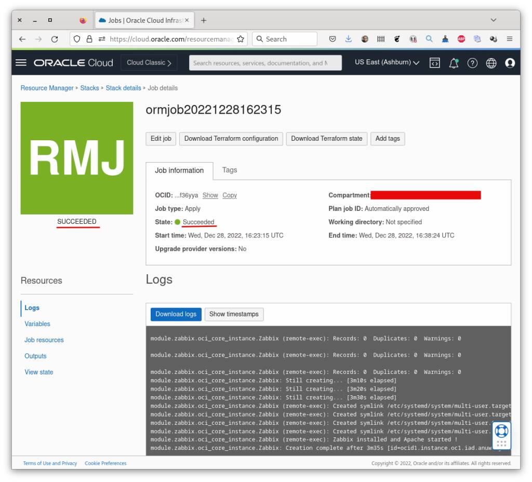This screenshot has width=532, height=482.
Task: Open the list all tabs chevron
Action: [x=494, y=20]
